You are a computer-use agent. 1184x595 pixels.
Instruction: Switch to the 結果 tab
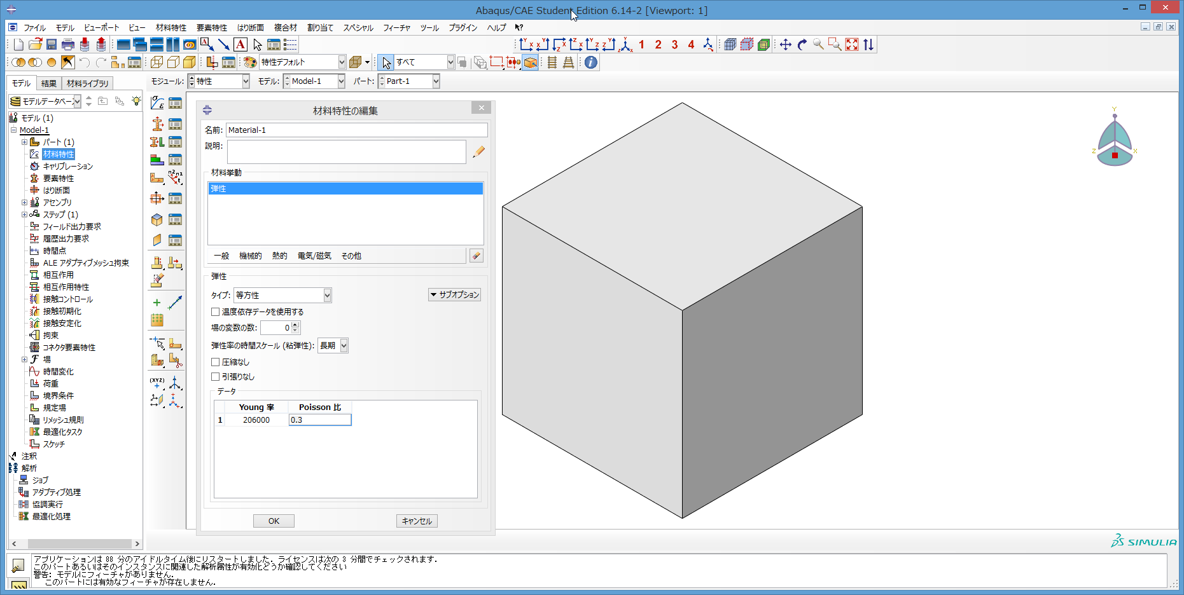pos(49,83)
